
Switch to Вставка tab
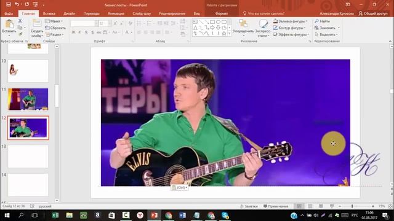point(49,14)
